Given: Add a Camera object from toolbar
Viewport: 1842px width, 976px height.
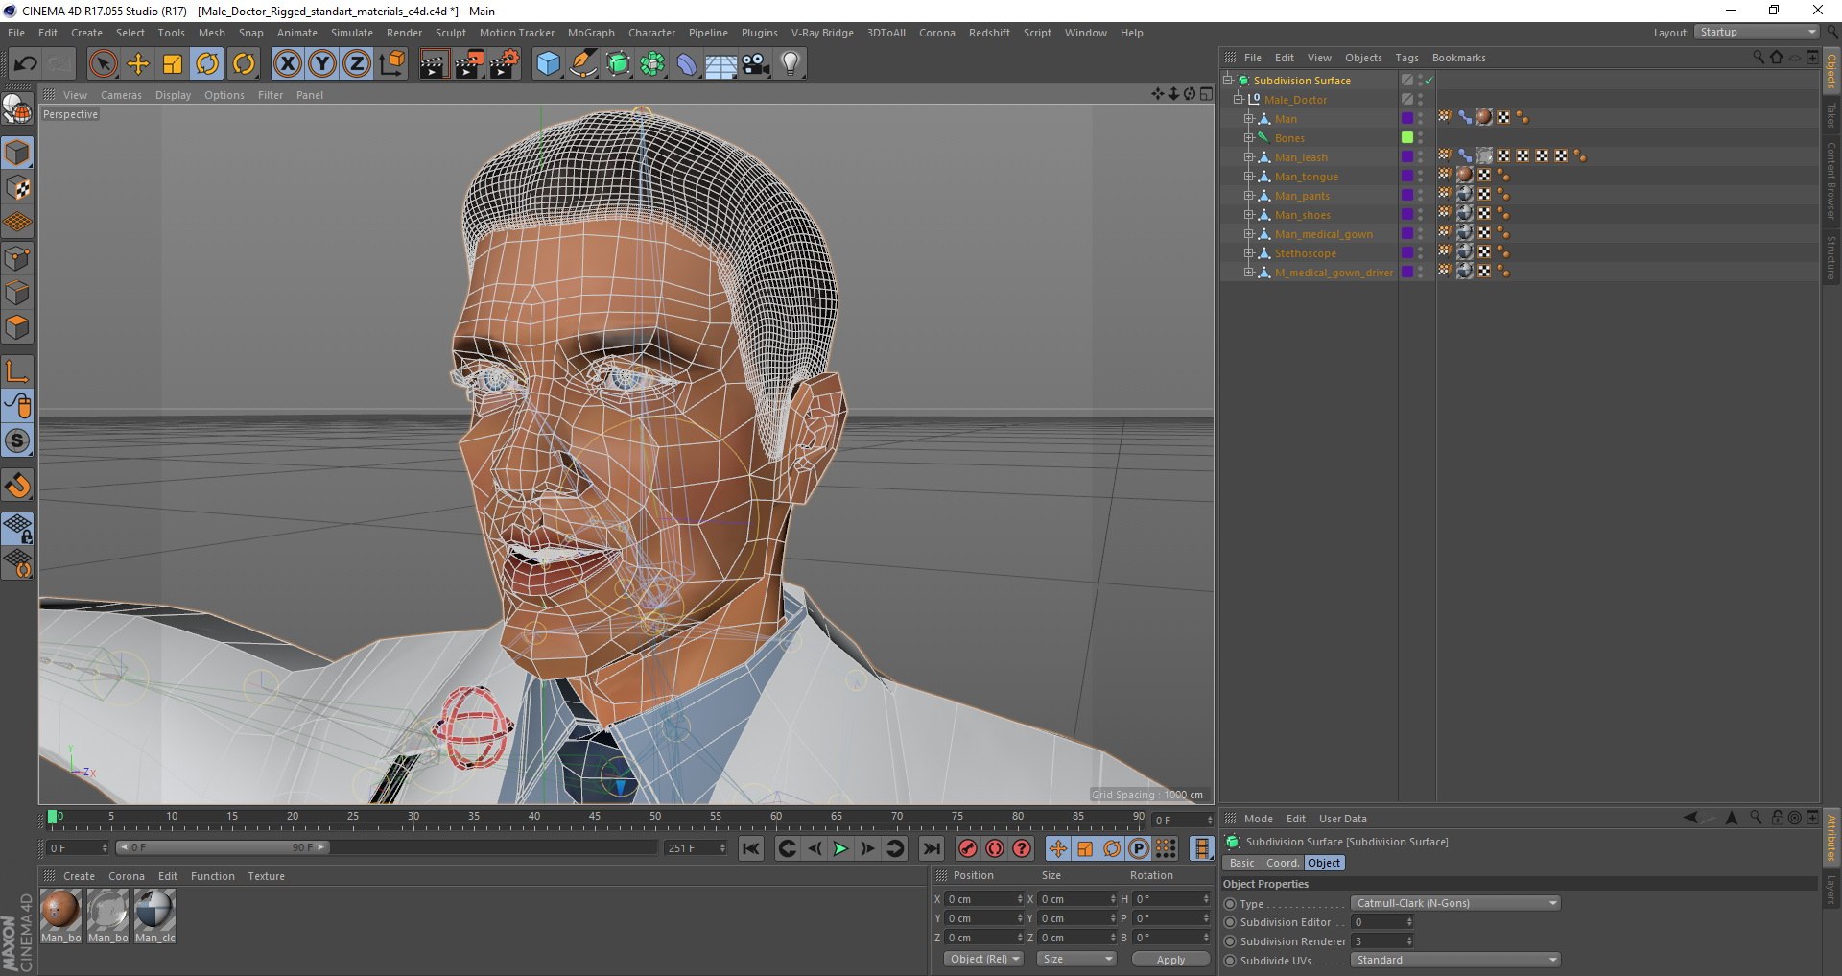Looking at the screenshot, I should pos(756,64).
